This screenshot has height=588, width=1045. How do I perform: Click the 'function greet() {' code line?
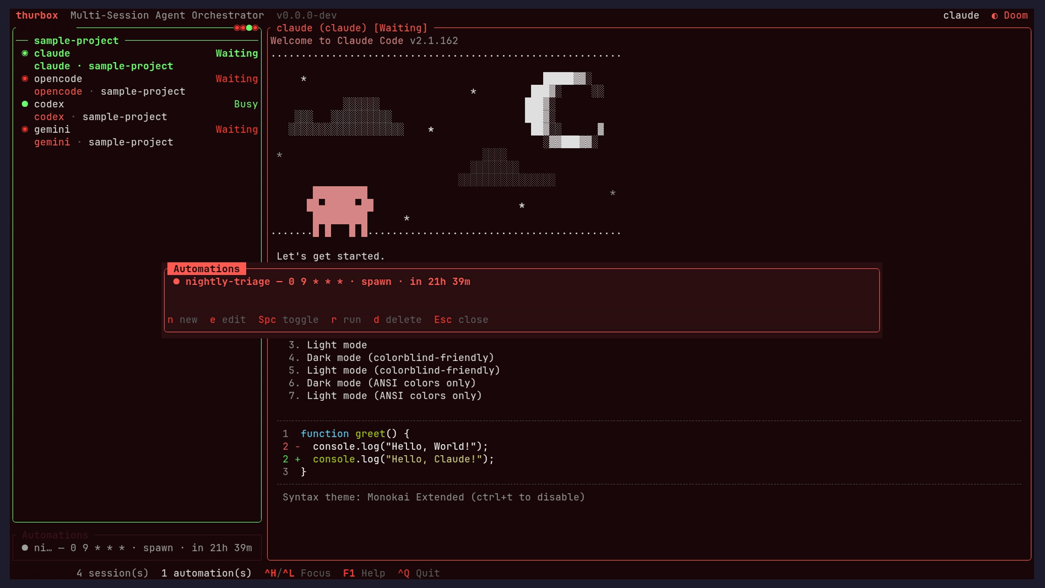pyautogui.click(x=346, y=434)
